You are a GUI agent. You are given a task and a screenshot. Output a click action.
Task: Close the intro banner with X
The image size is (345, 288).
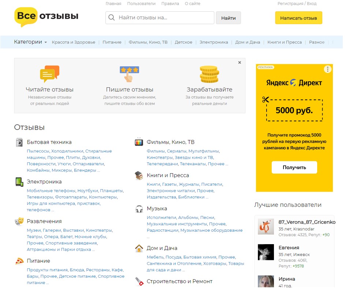[x=240, y=62]
